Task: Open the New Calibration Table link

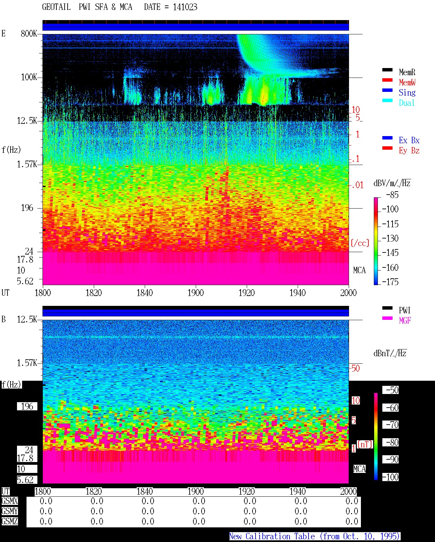Action: click(315, 536)
